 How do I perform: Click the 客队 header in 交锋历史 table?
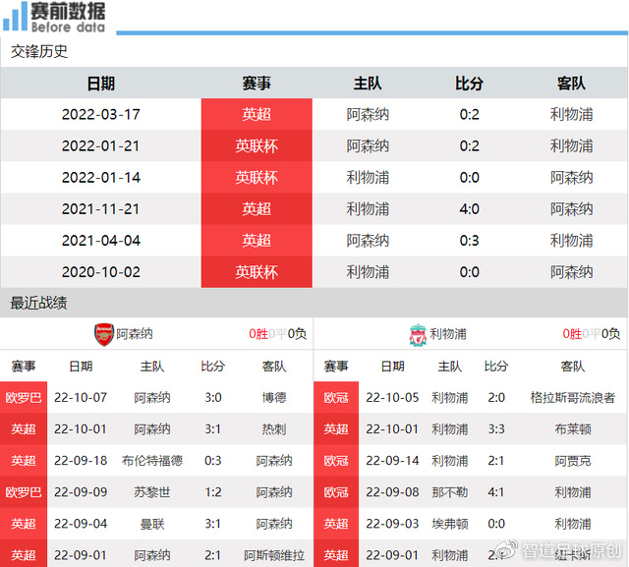[x=571, y=84]
